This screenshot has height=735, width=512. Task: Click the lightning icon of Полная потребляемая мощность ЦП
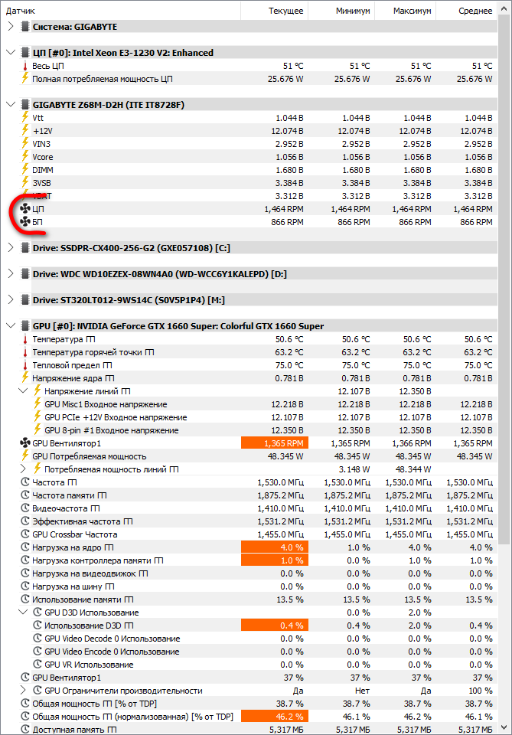(x=25, y=78)
